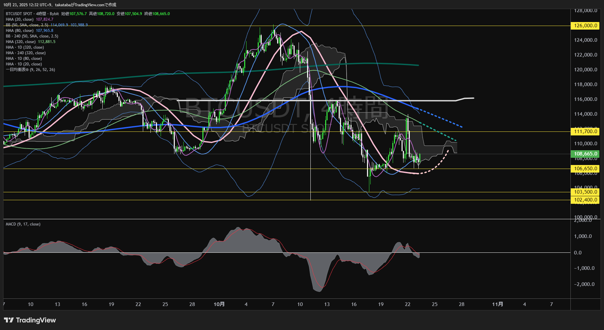Select the MACD (9, 17, close) label

tap(23, 224)
